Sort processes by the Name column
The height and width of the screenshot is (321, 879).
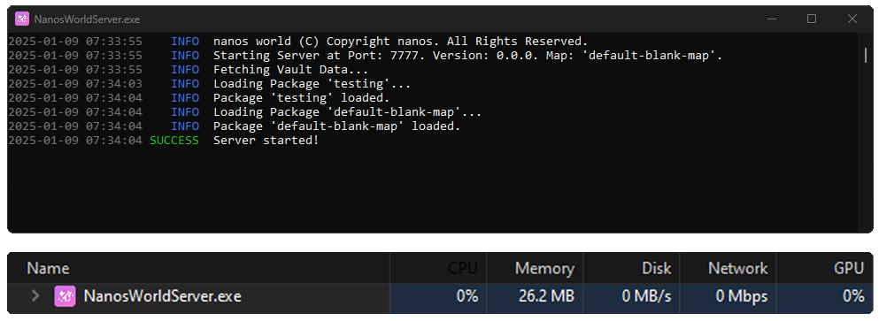48,268
